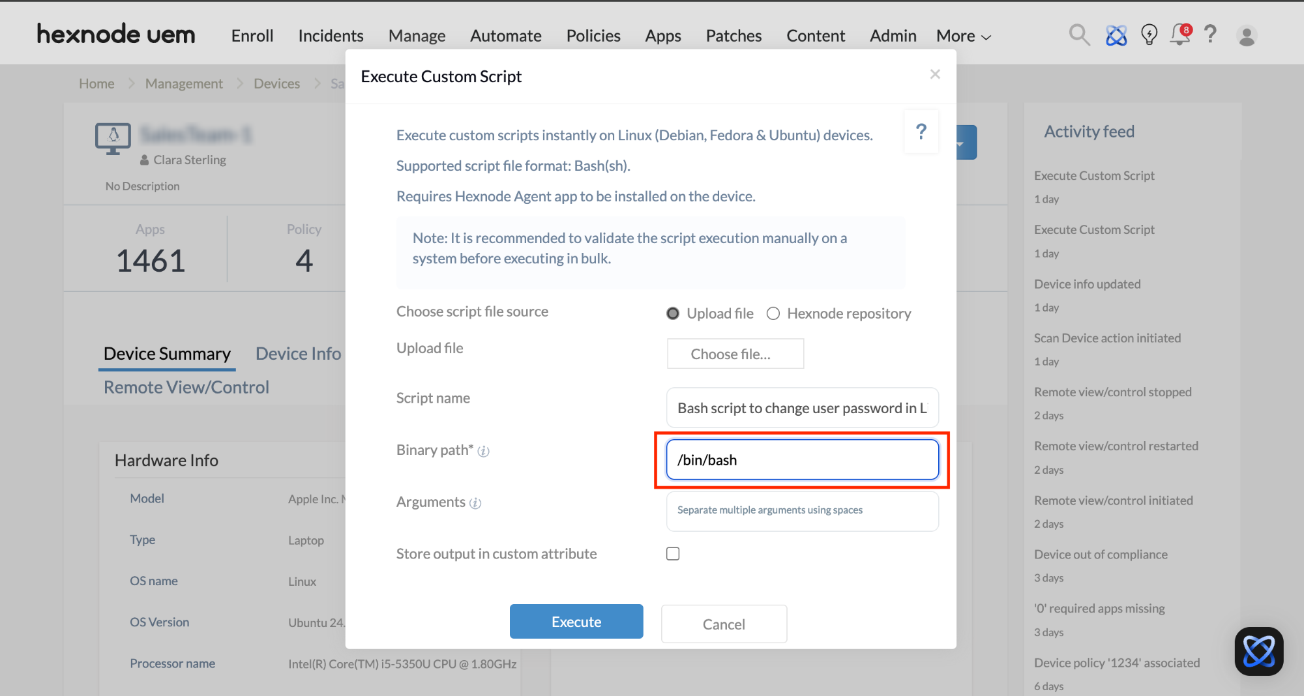The image size is (1304, 696).
Task: Click the user profile avatar icon
Action: click(x=1247, y=36)
